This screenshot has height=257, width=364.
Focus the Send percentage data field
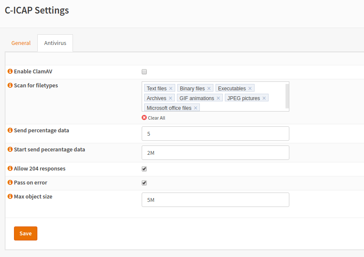215,134
